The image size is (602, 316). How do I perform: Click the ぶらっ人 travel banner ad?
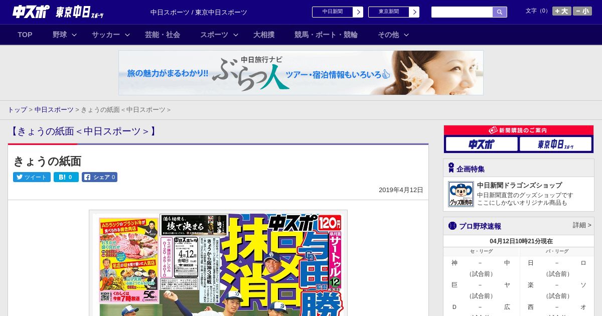[x=301, y=73]
